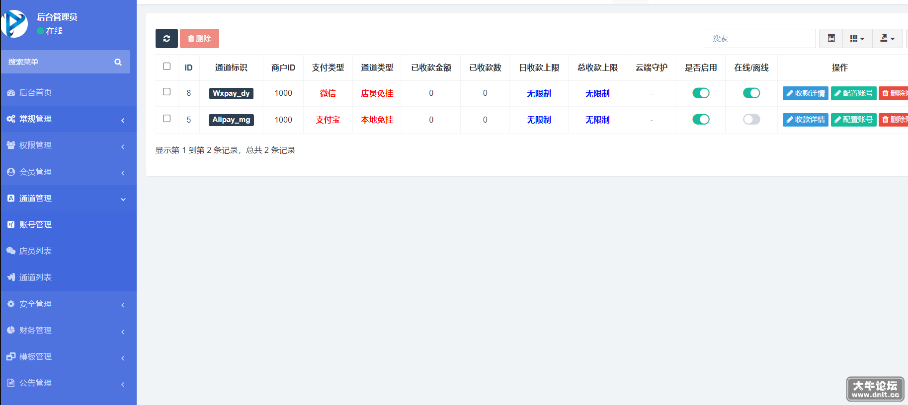
Task: Expand the 会员管理 menu chevron
Action: pos(123,173)
